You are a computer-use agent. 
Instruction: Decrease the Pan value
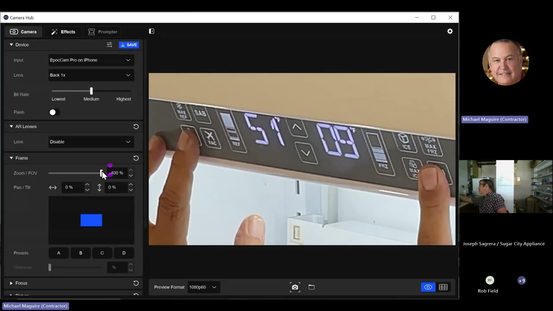click(87, 190)
